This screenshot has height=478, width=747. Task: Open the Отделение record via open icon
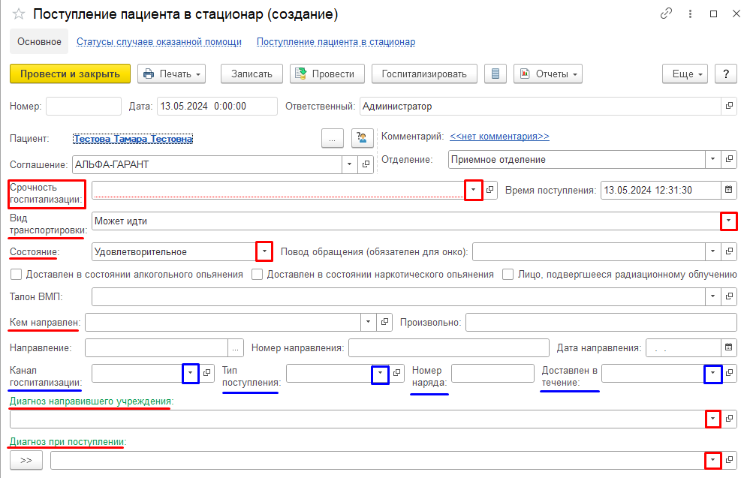(729, 159)
